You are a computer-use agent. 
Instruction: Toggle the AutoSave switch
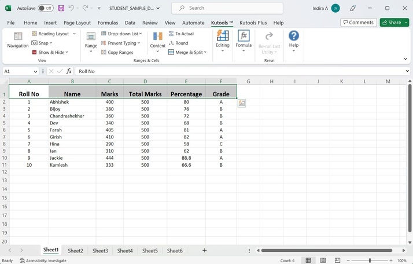(45, 8)
